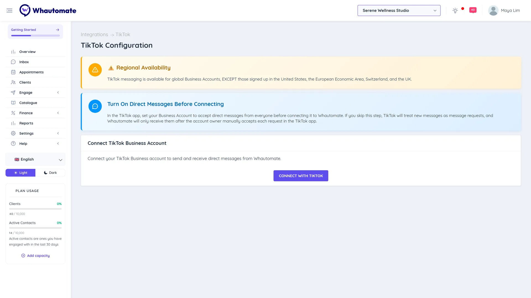Click the Getting Started arrow icon
This screenshot has height=298, width=531.
point(58,30)
